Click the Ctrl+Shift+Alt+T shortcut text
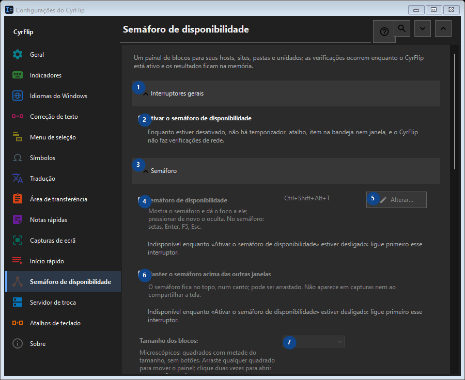Screen dimensions: 465x380 click(307, 198)
